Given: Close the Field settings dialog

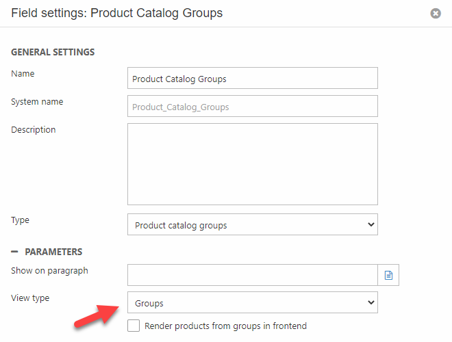Looking at the screenshot, I should click(436, 14).
